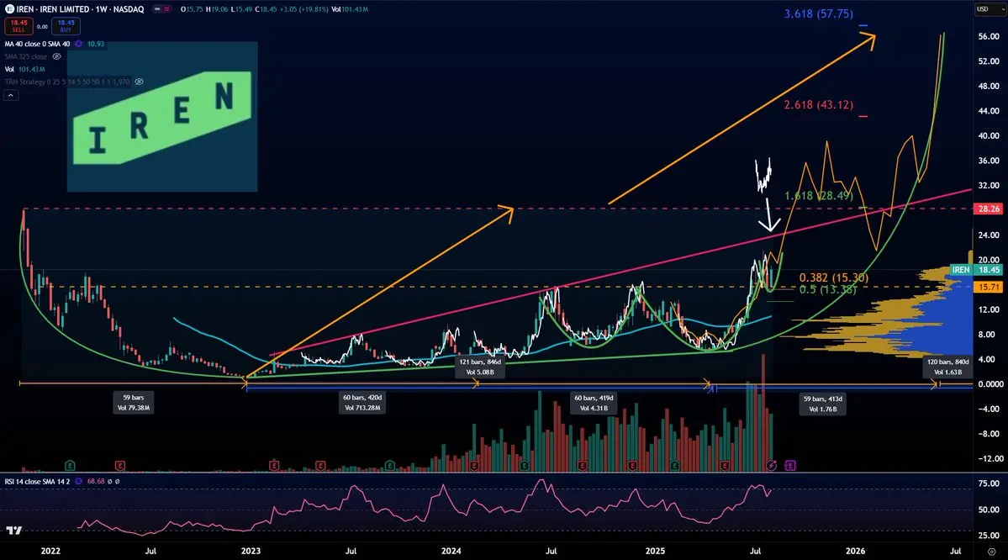This screenshot has height=560, width=1008.
Task: Click the 56.00 price scale label
Action: tap(989, 37)
